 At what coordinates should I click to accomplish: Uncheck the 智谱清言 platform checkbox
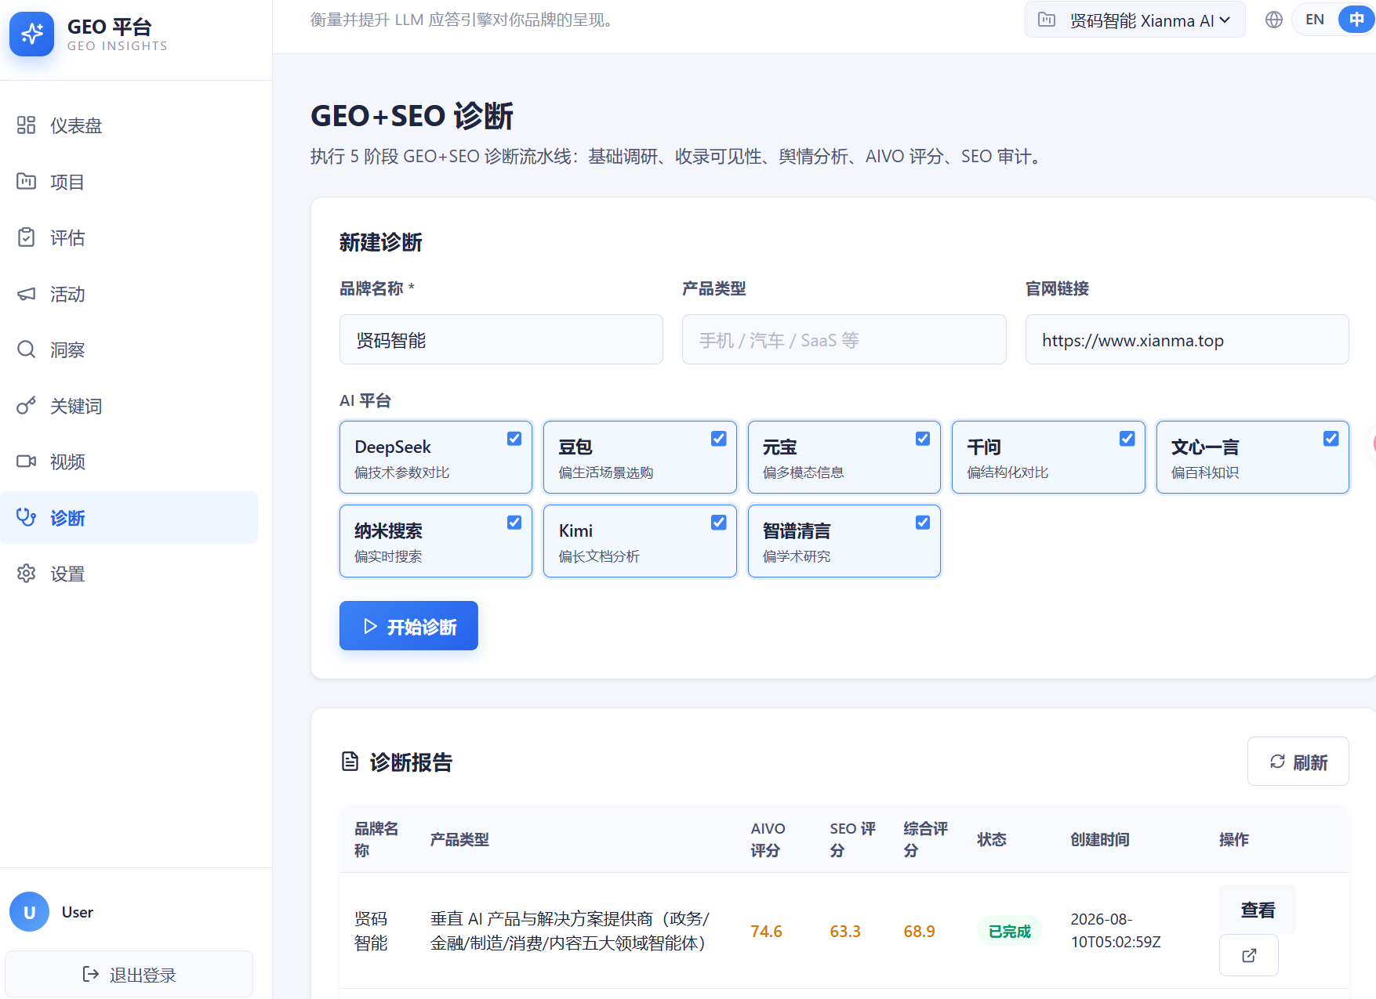coord(923,523)
